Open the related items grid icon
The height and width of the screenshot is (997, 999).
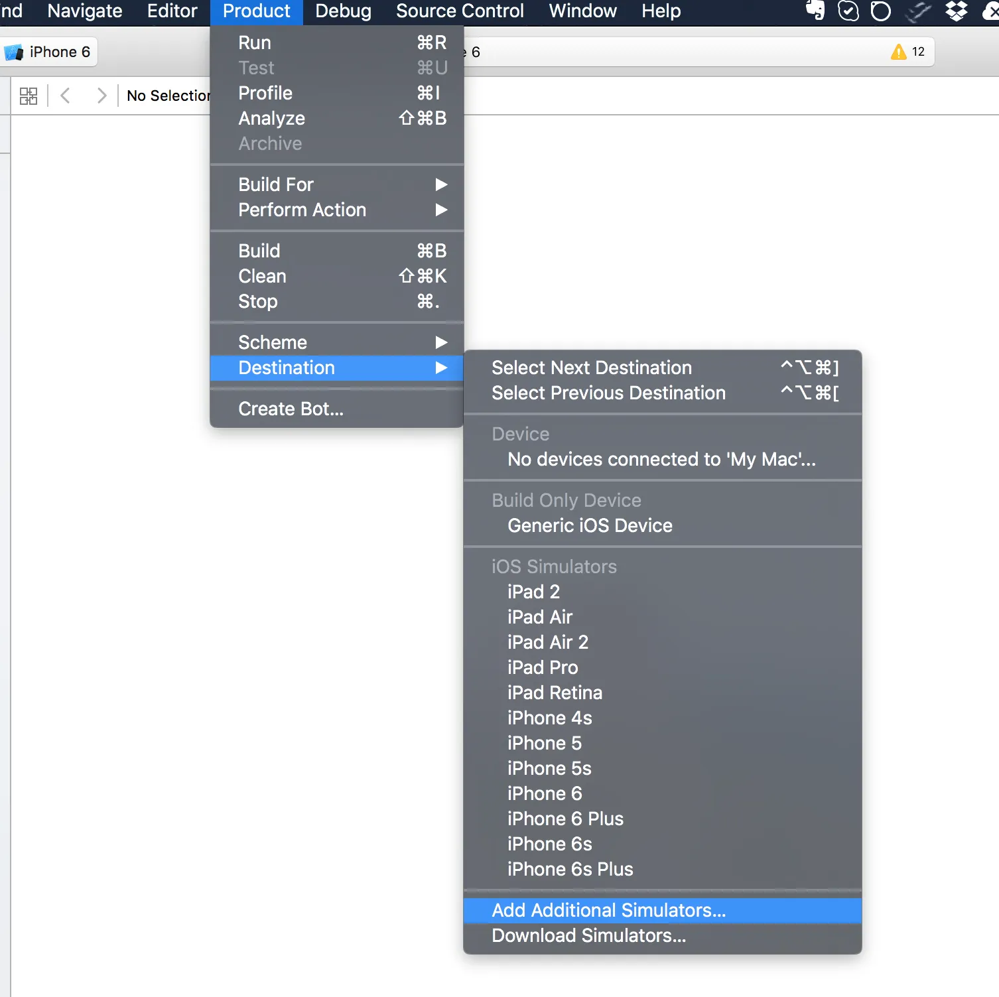(x=29, y=96)
